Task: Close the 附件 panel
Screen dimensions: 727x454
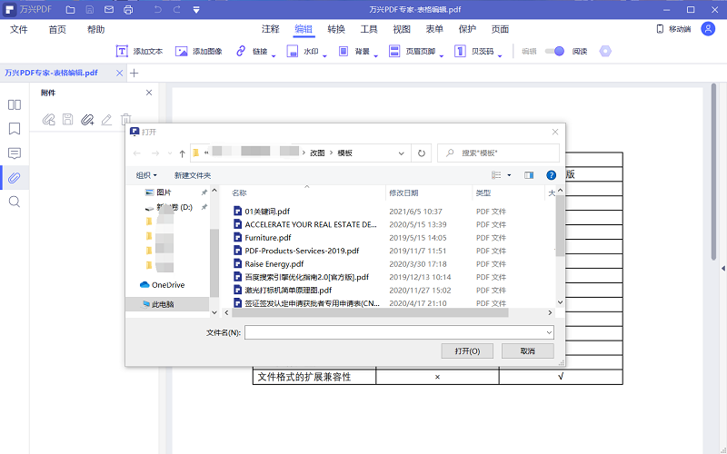Action: (x=149, y=93)
